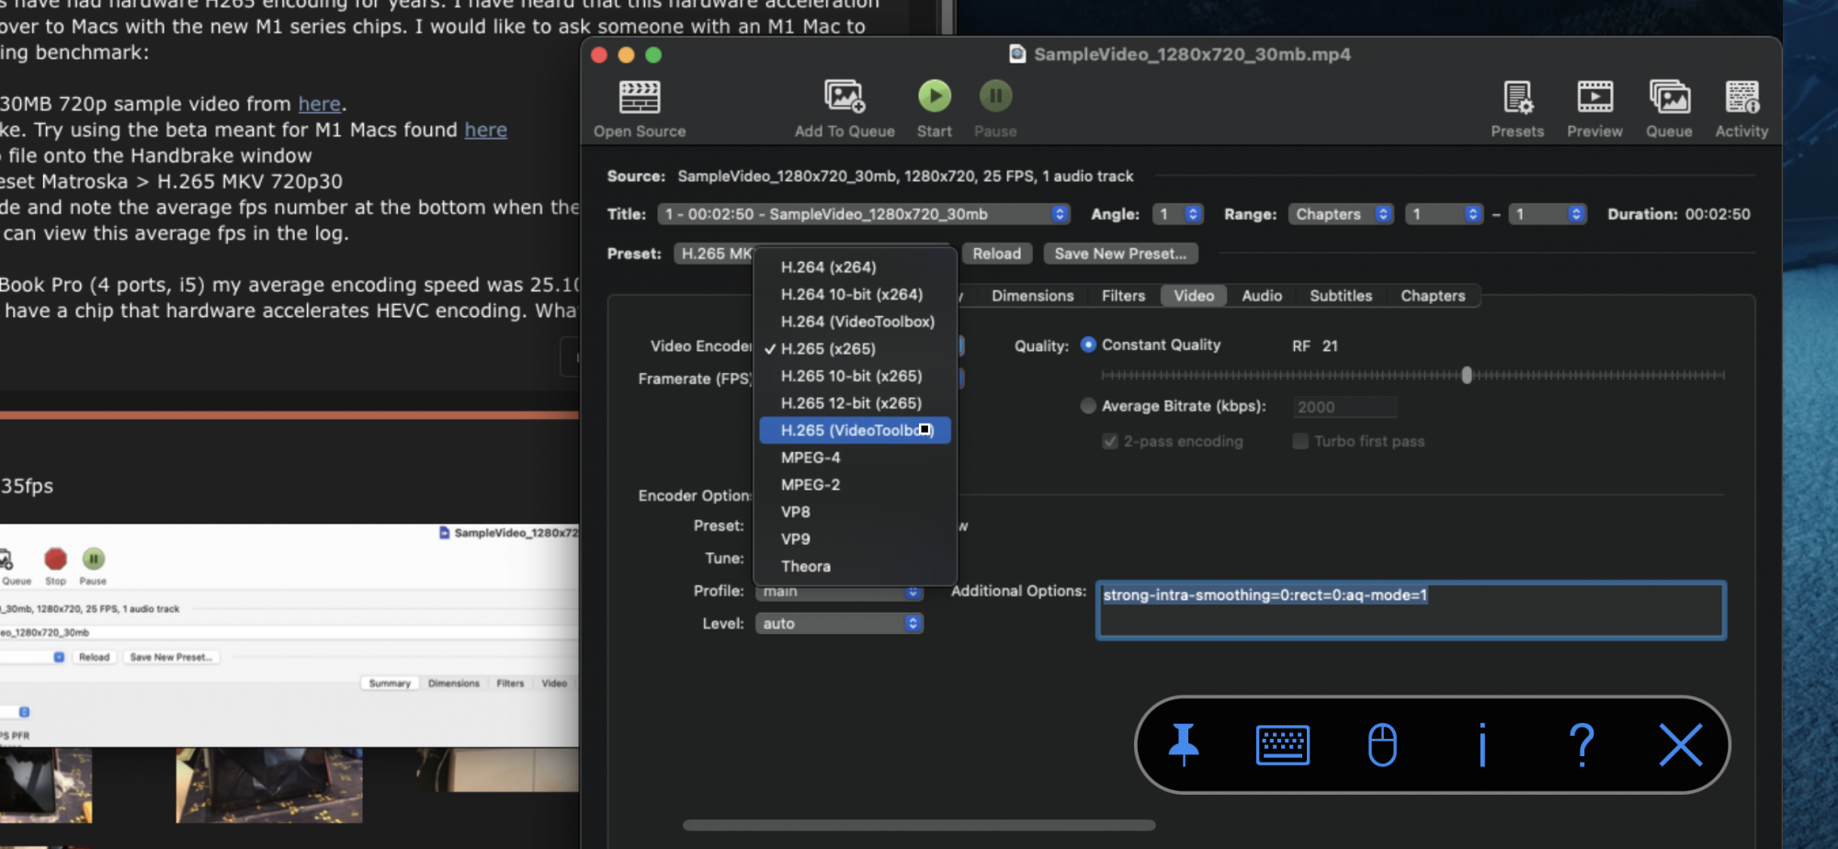Screen dimensions: 1838x849
Task: Open the Title dropdown showing 00:02:50
Action: (864, 214)
